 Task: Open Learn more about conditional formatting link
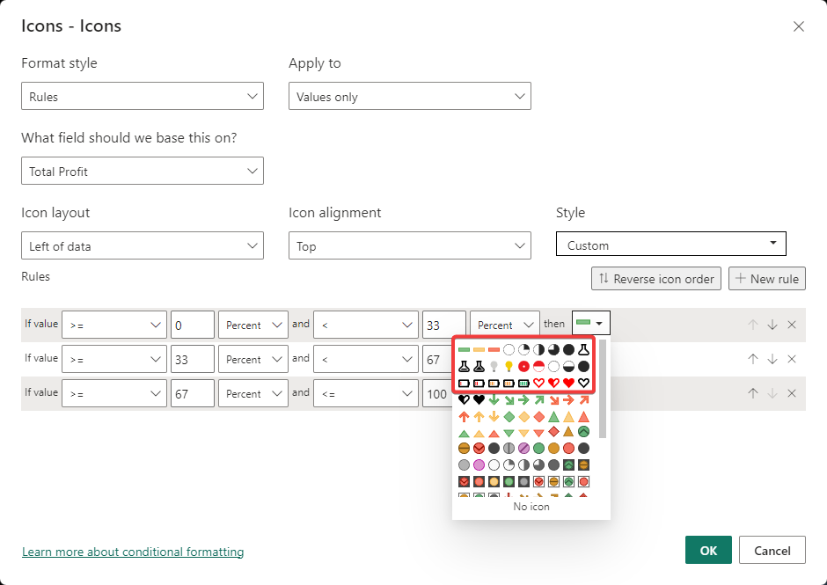(x=133, y=552)
